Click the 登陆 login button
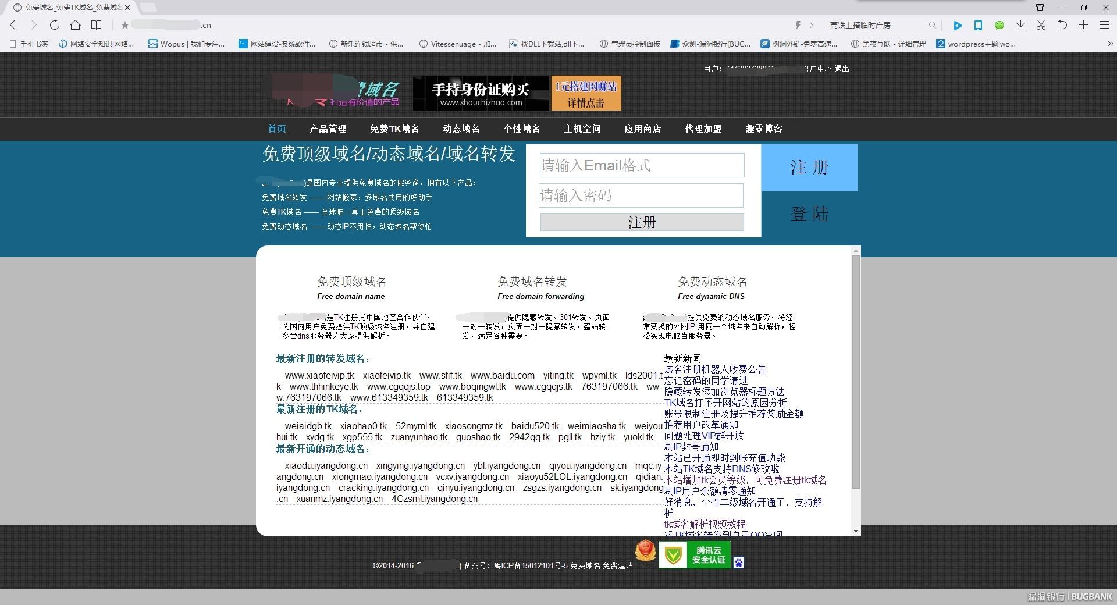This screenshot has width=1117, height=605. [809, 214]
